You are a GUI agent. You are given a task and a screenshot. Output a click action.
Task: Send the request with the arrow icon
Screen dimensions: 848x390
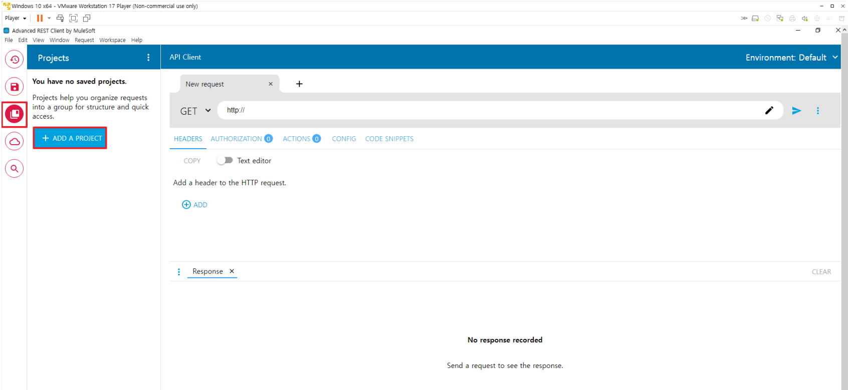click(x=796, y=111)
